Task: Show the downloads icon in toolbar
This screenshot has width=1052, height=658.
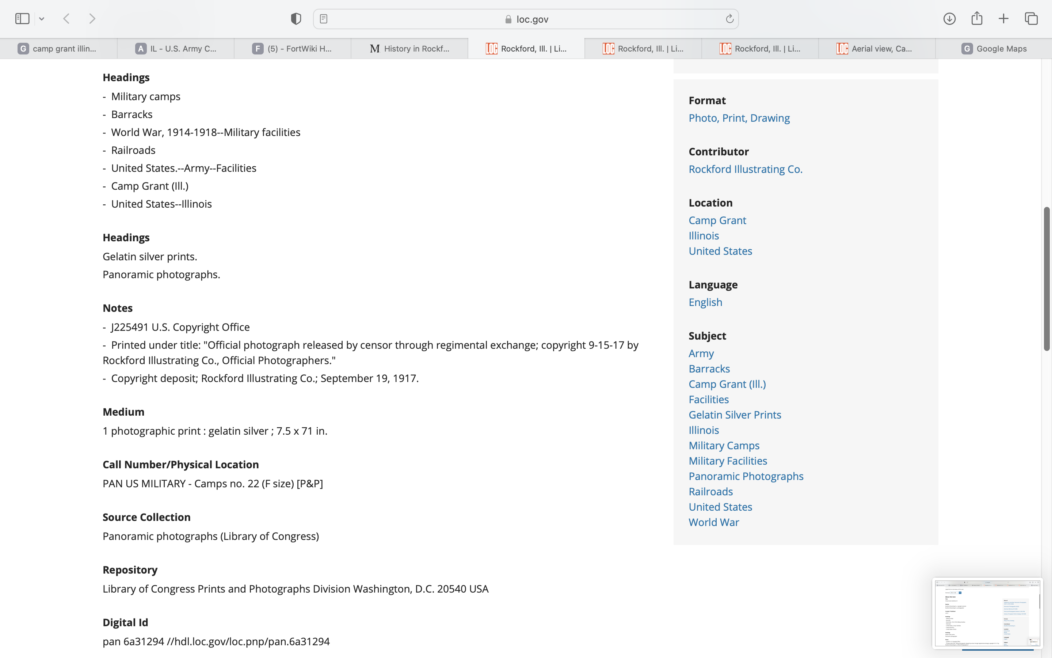Action: point(949,19)
